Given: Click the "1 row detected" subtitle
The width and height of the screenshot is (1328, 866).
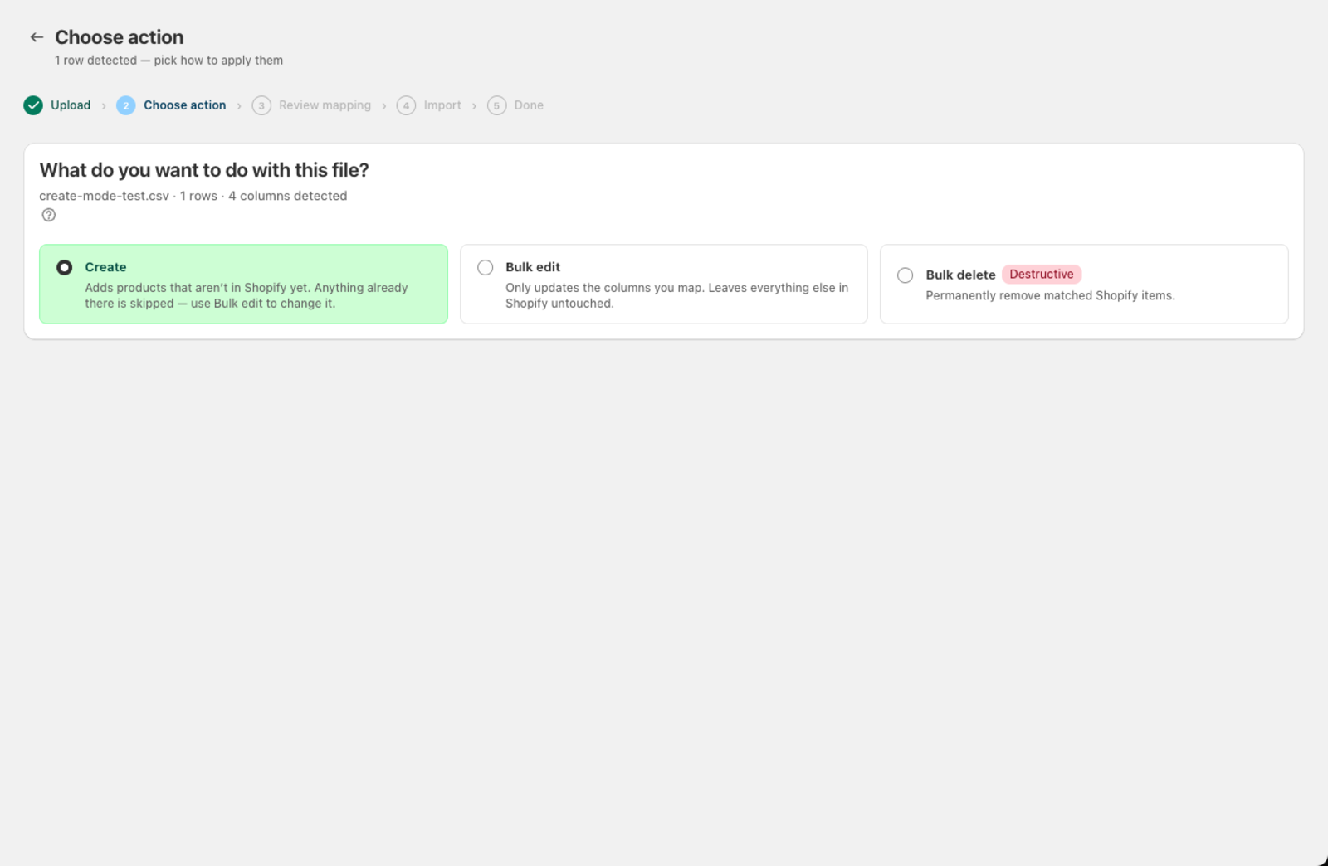Looking at the screenshot, I should (x=168, y=61).
